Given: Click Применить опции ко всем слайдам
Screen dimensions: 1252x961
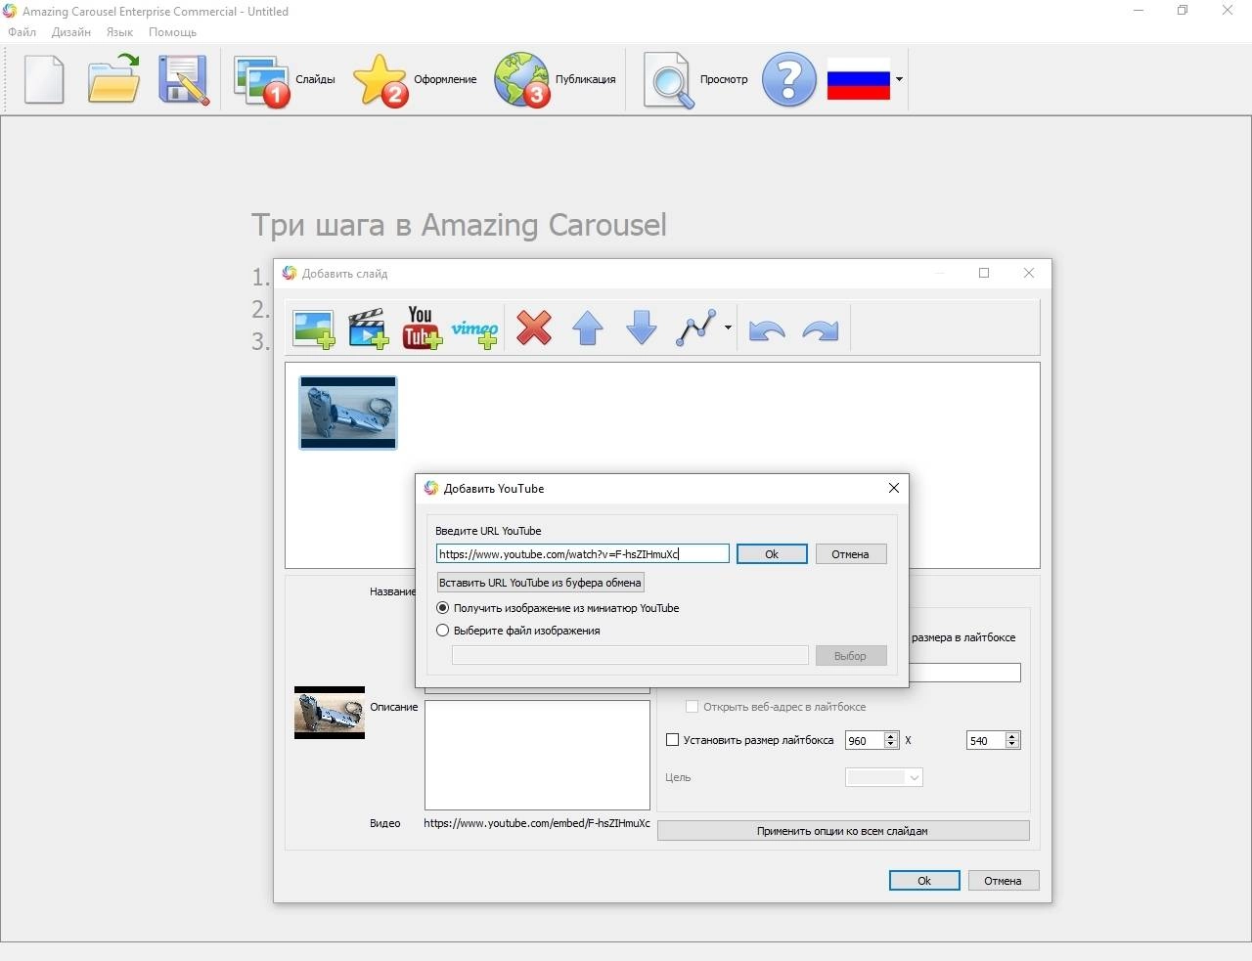Looking at the screenshot, I should (x=843, y=831).
